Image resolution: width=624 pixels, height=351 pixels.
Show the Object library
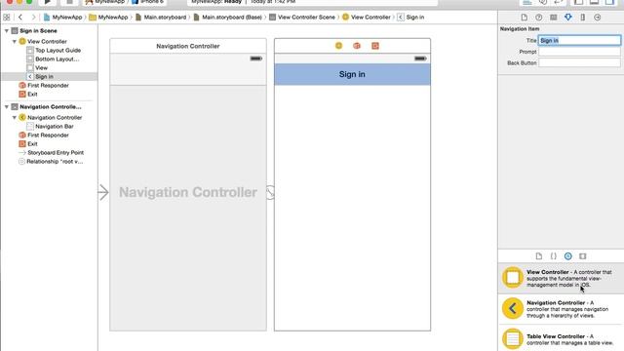click(x=567, y=255)
